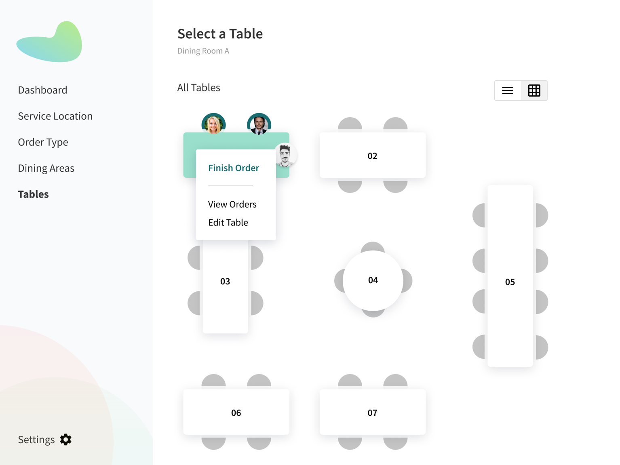Choose Edit Table from popup menu
620x465 pixels.
(x=228, y=222)
